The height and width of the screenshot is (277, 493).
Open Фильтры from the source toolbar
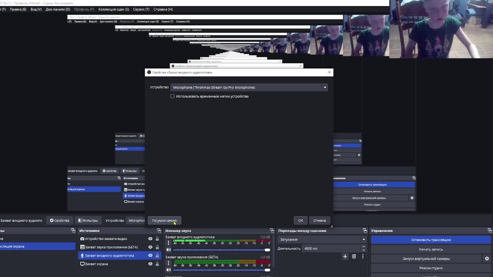click(88, 220)
